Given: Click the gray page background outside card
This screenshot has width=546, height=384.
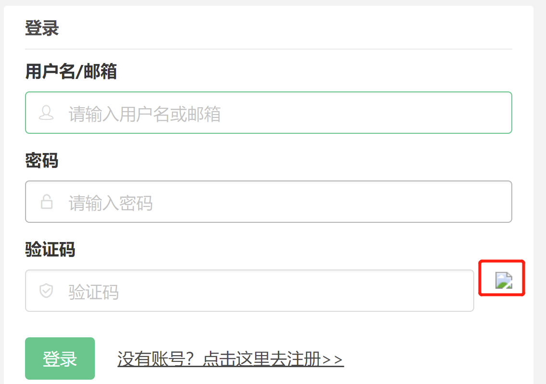Looking at the screenshot, I should [x=540, y=192].
